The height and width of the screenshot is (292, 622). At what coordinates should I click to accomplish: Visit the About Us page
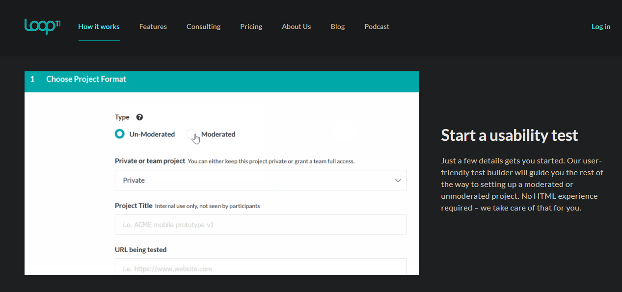point(296,27)
